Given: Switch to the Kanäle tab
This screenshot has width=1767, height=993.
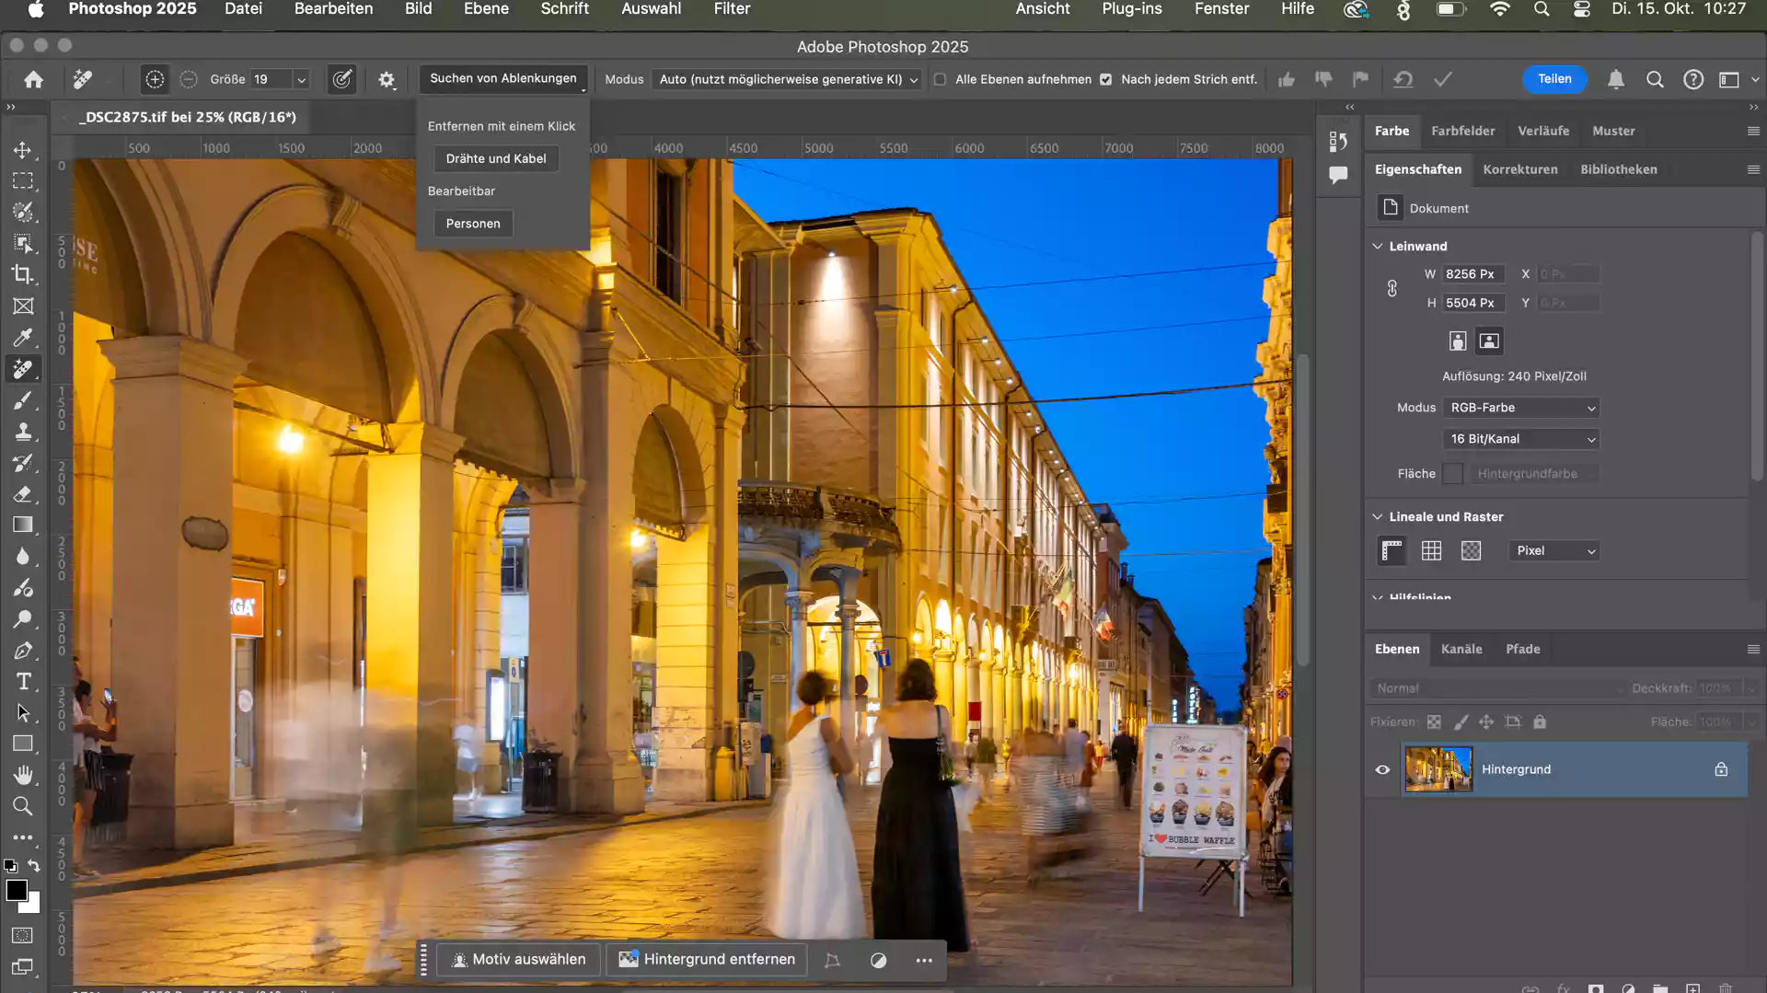Looking at the screenshot, I should coord(1461,649).
